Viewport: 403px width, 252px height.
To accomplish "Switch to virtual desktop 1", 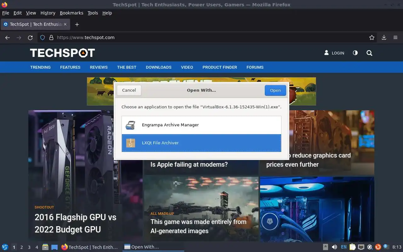I will pyautogui.click(x=14, y=247).
